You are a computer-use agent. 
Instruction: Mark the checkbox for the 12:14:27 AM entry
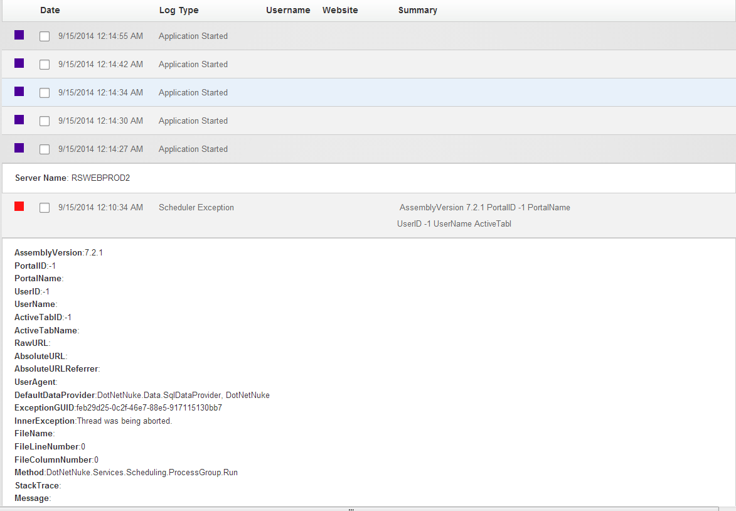click(45, 149)
